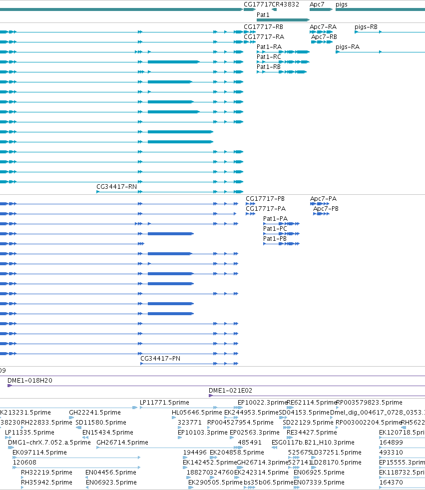Open the Pat1-RB transcript label
The height and width of the screenshot is (490, 425).
coord(269,67)
